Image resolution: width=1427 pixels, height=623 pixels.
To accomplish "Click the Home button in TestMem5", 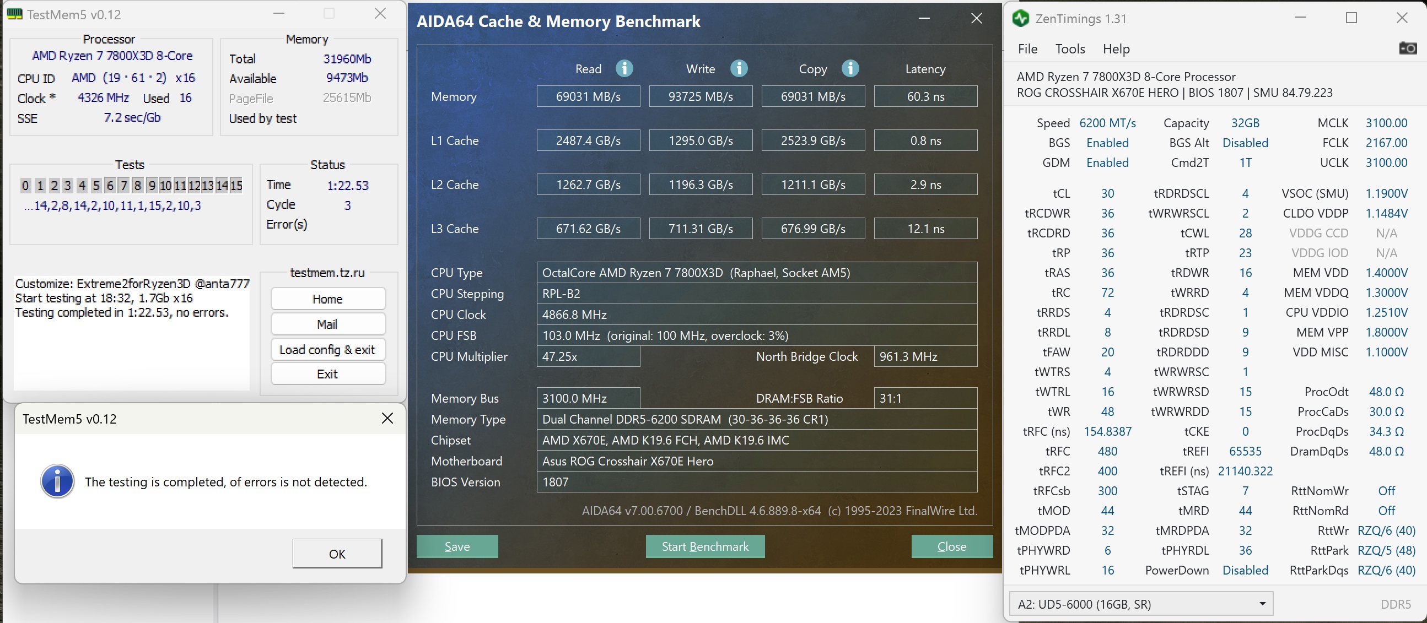I will coord(327,299).
